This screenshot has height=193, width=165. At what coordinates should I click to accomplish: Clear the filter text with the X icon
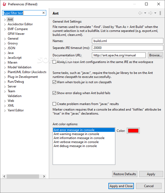[x=43, y=13]
